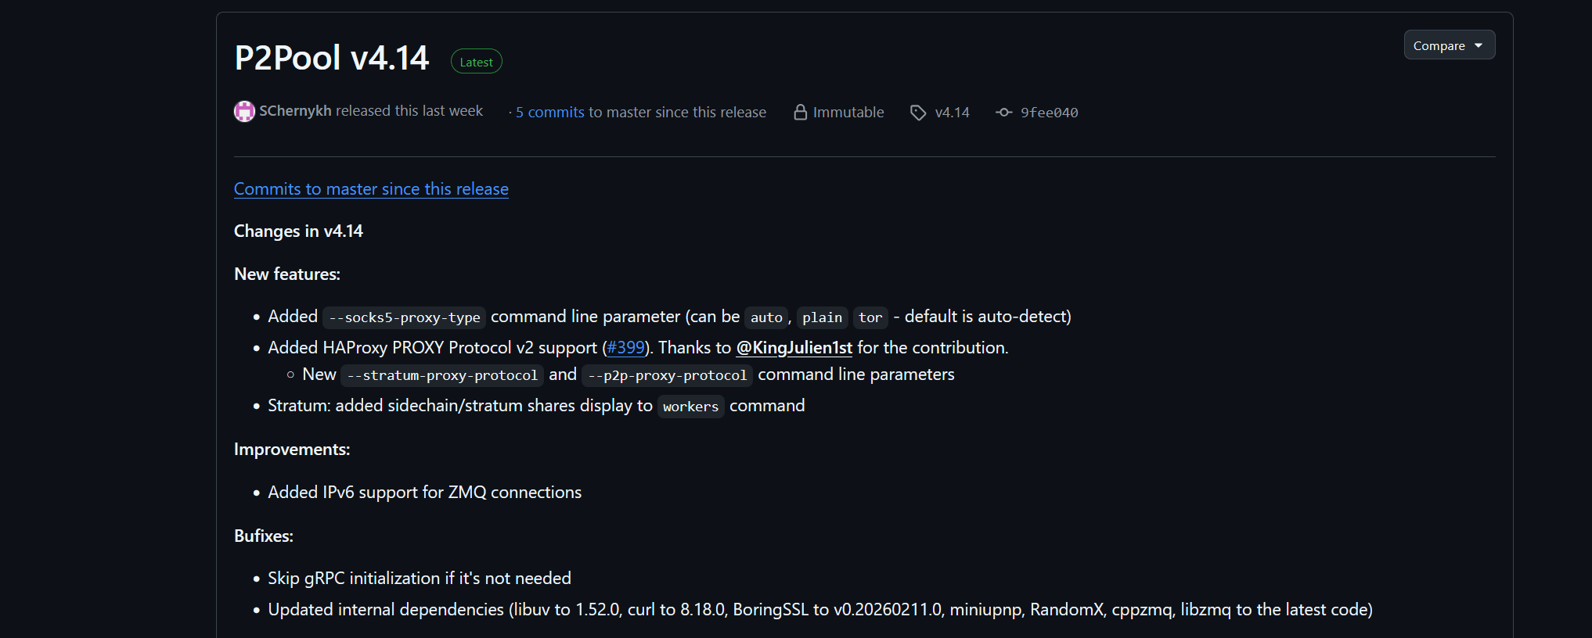Click the commit icon beside 9fee040

[x=1003, y=113]
